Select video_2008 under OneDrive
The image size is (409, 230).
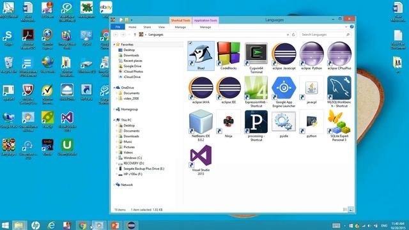tap(131, 98)
